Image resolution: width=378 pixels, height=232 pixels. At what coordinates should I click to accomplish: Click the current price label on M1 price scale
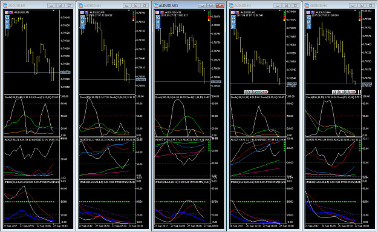coord(65,72)
